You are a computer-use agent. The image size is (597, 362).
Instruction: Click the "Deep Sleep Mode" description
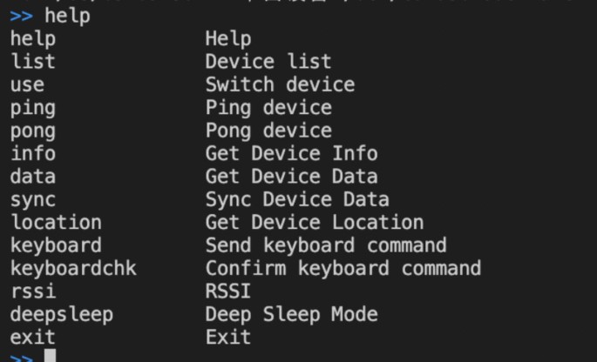(291, 314)
